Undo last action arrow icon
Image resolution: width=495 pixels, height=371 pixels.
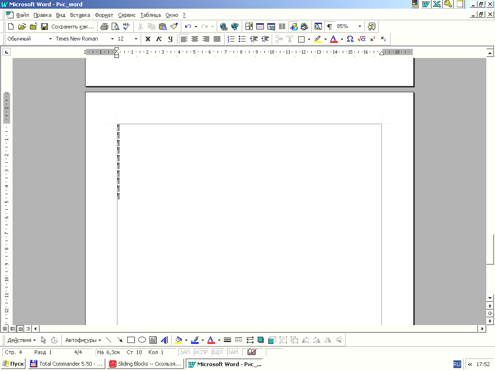click(188, 27)
